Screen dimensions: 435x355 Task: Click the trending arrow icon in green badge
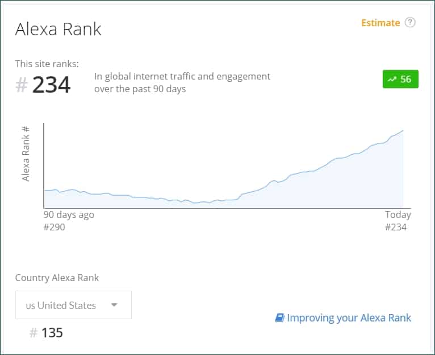(392, 80)
